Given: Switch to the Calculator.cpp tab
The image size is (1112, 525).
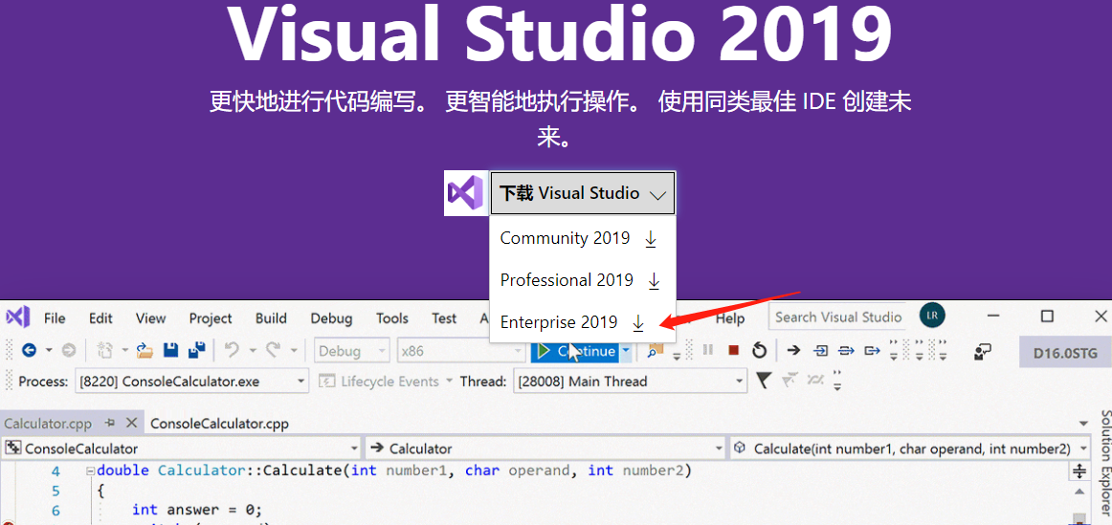Looking at the screenshot, I should [x=47, y=424].
